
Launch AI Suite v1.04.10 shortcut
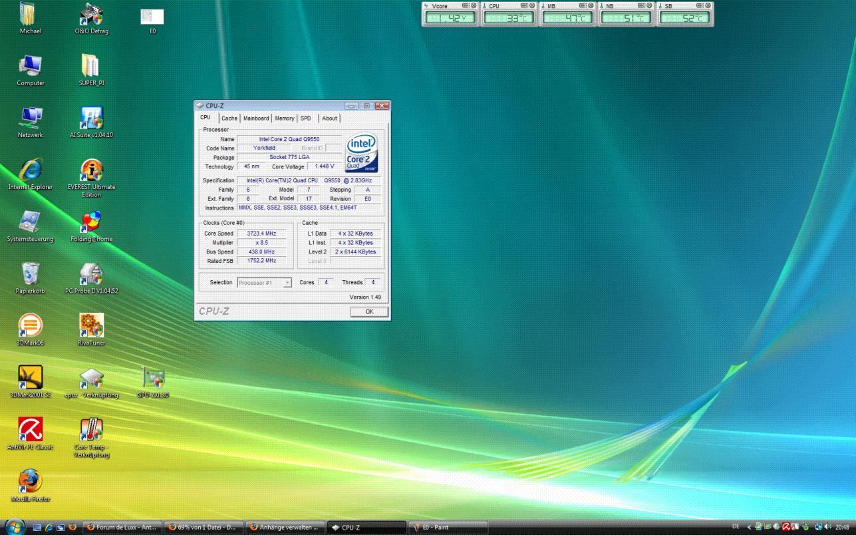pos(91,123)
